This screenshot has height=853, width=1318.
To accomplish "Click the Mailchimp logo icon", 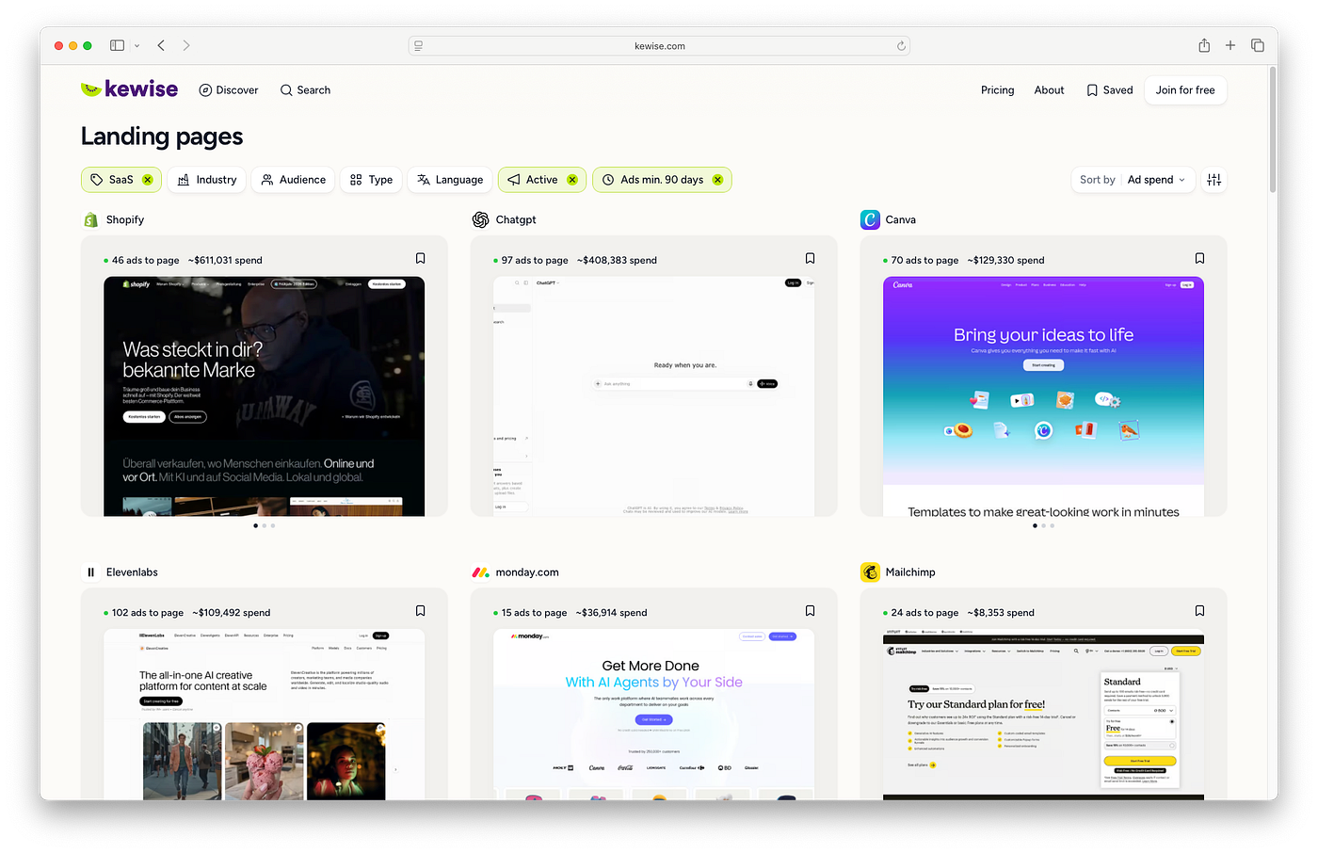I will click(870, 572).
